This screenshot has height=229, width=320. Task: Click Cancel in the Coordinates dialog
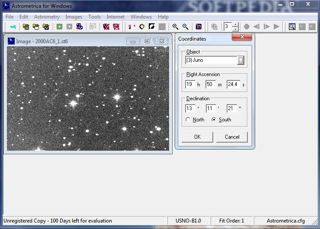(x=232, y=137)
